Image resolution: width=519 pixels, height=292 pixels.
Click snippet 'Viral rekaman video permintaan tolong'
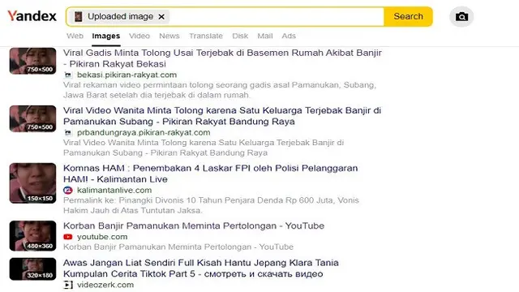tap(220, 90)
